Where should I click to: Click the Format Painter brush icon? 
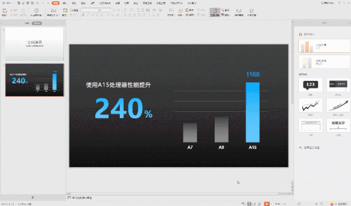pyautogui.click(x=23, y=11)
